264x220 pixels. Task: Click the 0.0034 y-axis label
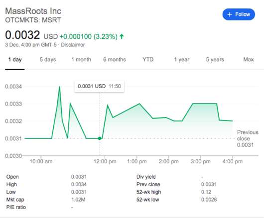pyautogui.click(x=13, y=87)
